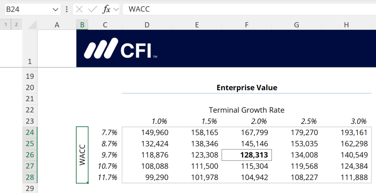This screenshot has height=193, width=376.
Task: Click the Enter checkmark formula bar icon
Action: tap(93, 10)
